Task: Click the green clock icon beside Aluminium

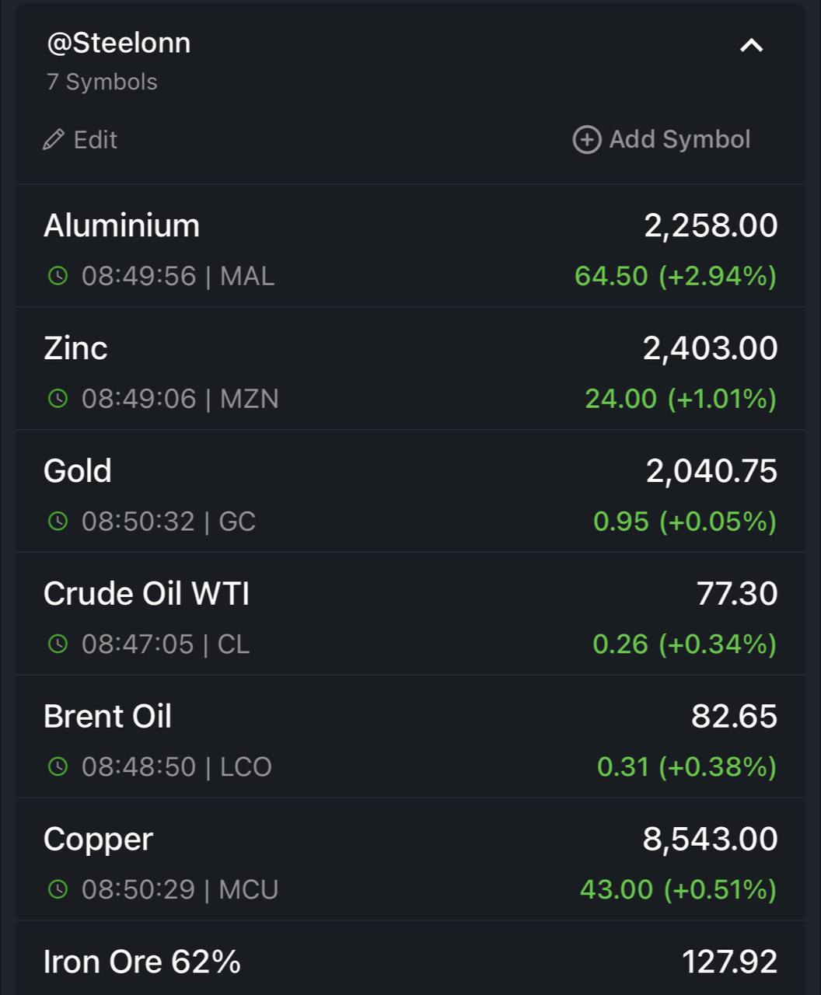Action: [58, 276]
